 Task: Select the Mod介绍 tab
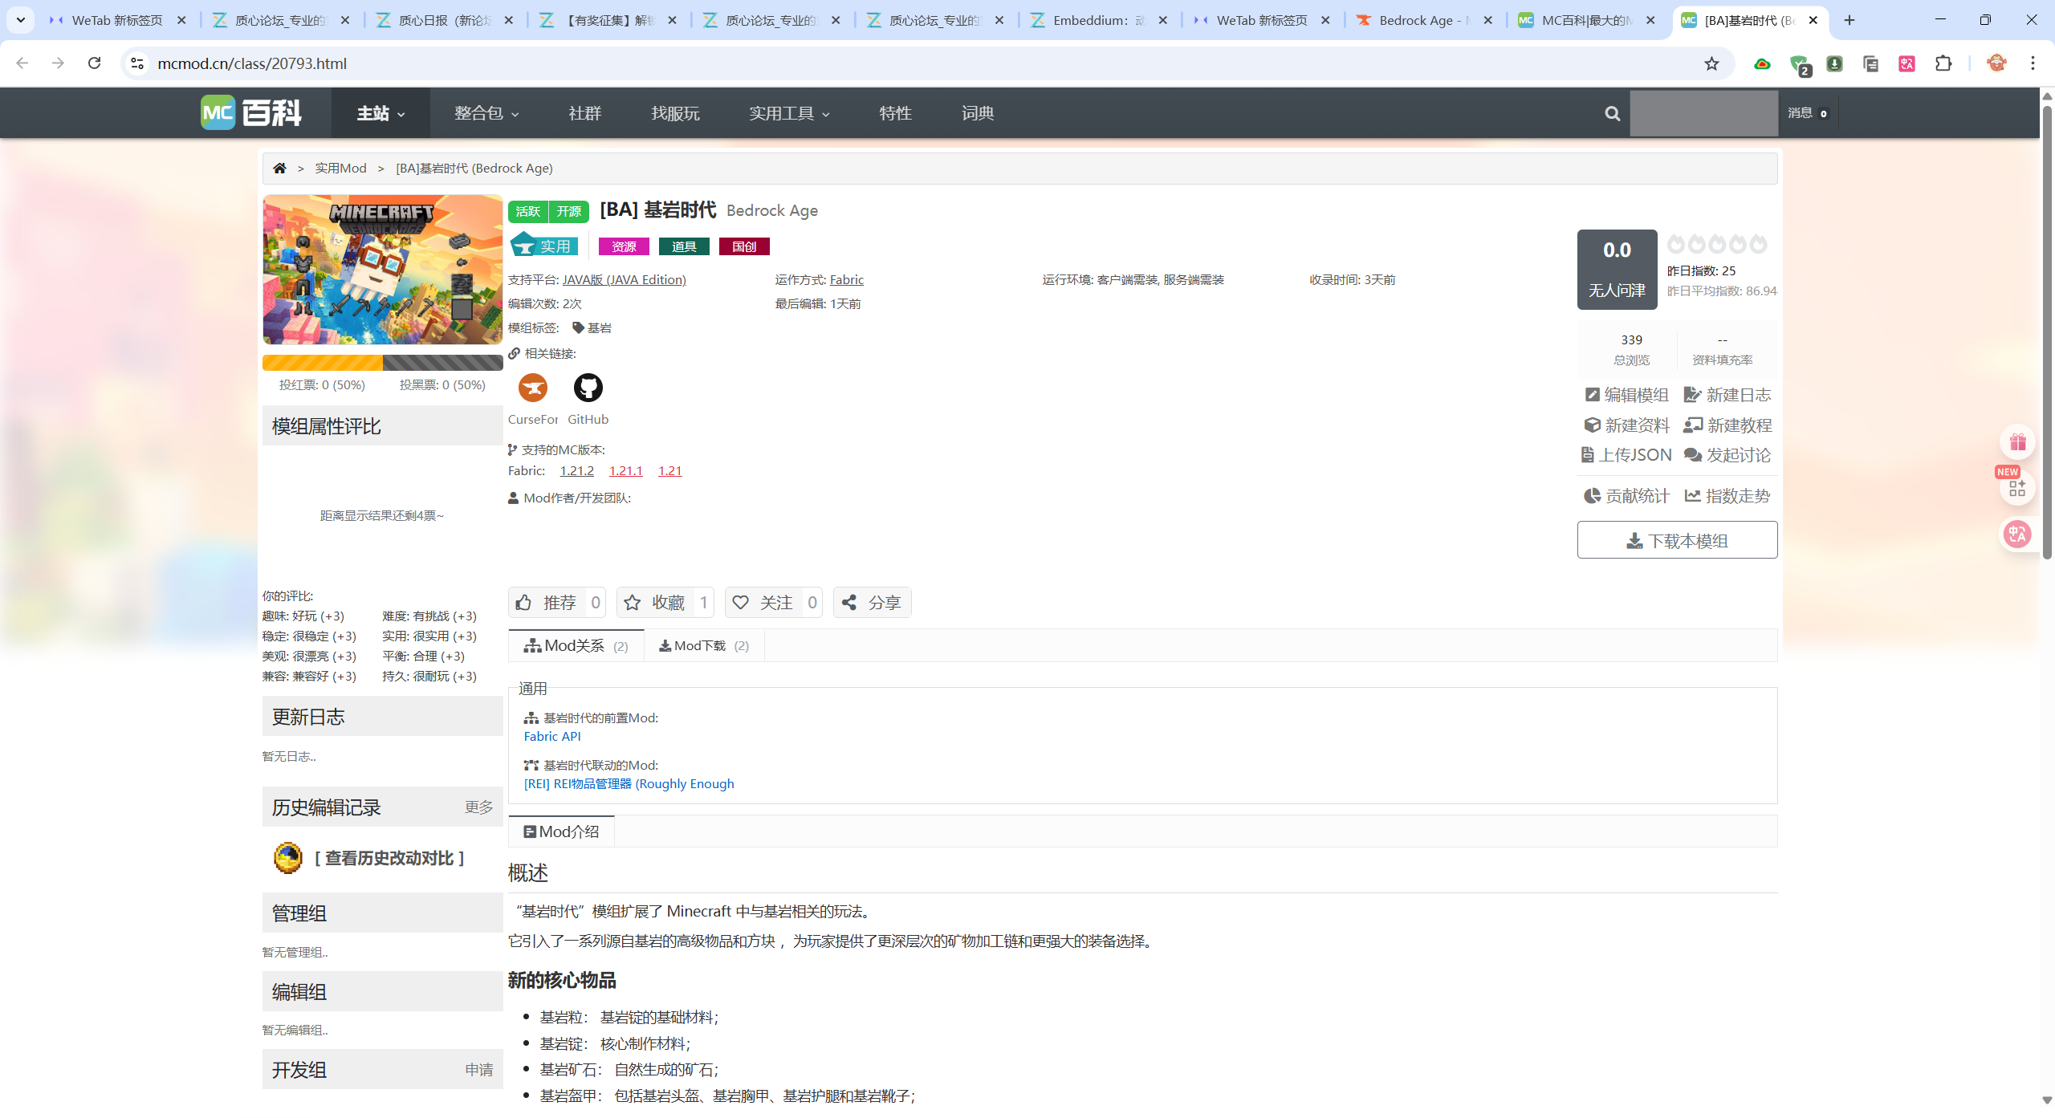pos(561,832)
